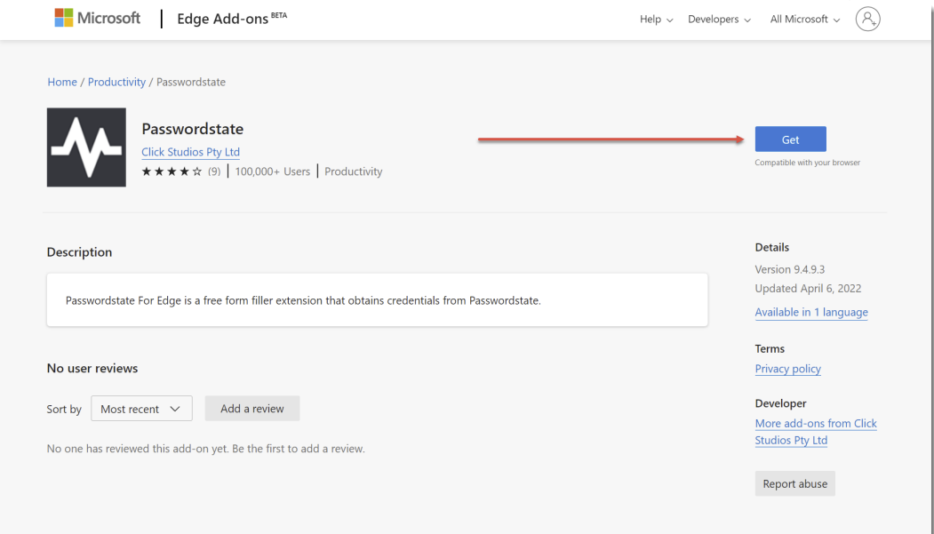934x534 pixels.
Task: Click the No user reviews heading
Action: tap(92, 368)
